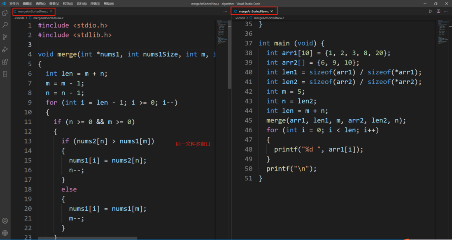The height and width of the screenshot is (240, 452).
Task: Open the Explorer view in the activity bar
Action: click(x=5, y=13)
